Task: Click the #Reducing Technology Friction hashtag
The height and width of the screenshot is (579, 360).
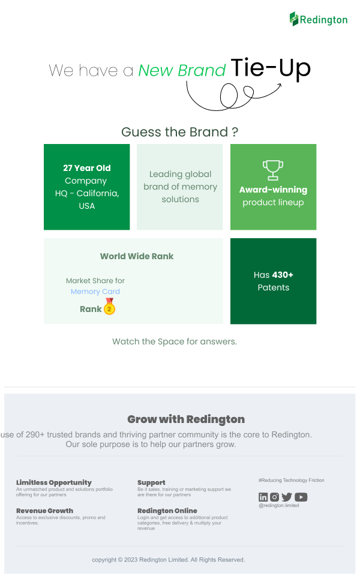Action: [291, 481]
